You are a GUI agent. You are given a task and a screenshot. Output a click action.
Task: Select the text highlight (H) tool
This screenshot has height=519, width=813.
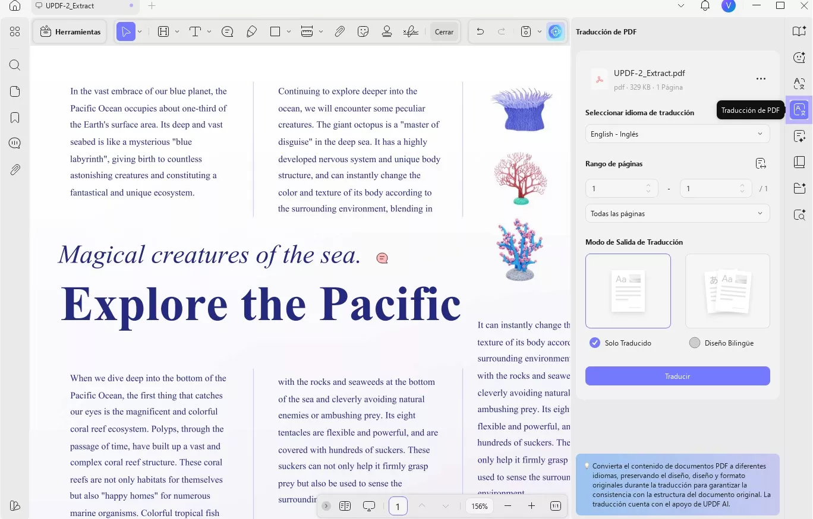163,32
